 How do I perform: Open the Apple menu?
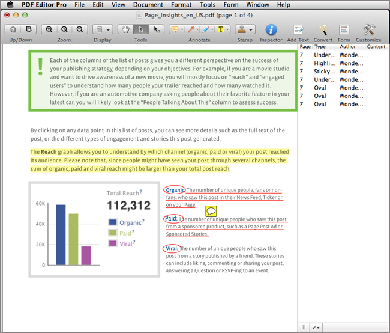(x=10, y=4)
